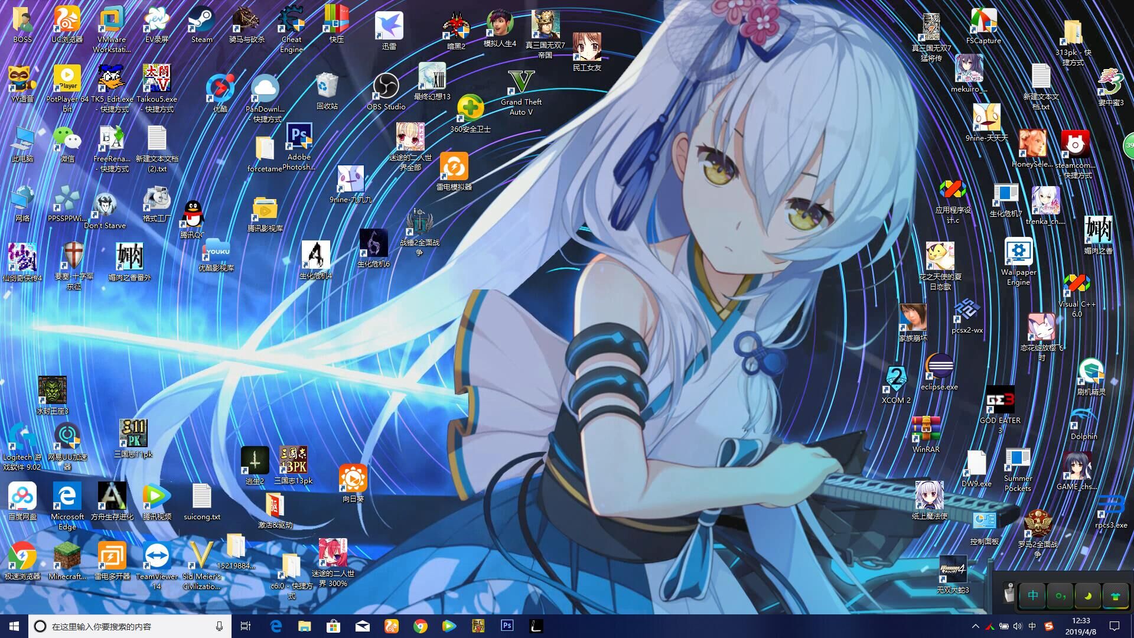This screenshot has width=1134, height=638.
Task: Open the suicong.txt file
Action: pyautogui.click(x=202, y=502)
